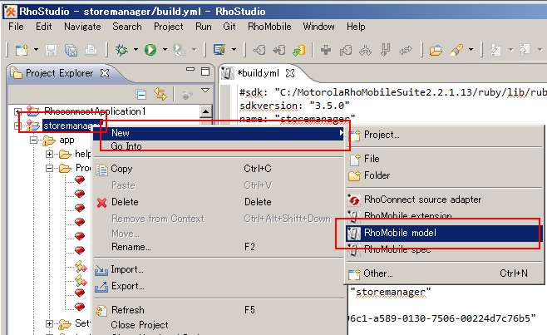Select RhoMobile model submenu item

445,233
